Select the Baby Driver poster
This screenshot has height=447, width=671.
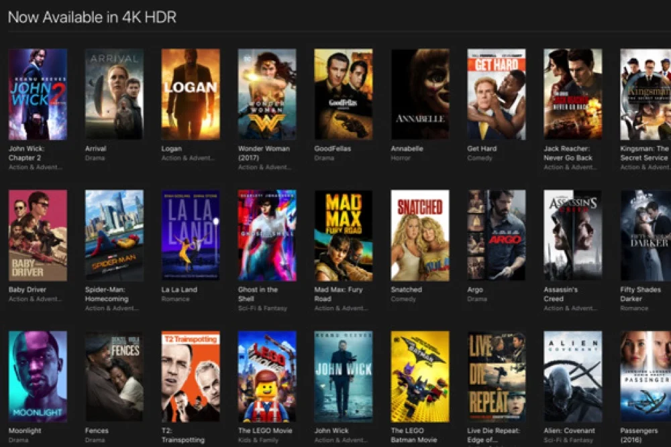click(38, 235)
